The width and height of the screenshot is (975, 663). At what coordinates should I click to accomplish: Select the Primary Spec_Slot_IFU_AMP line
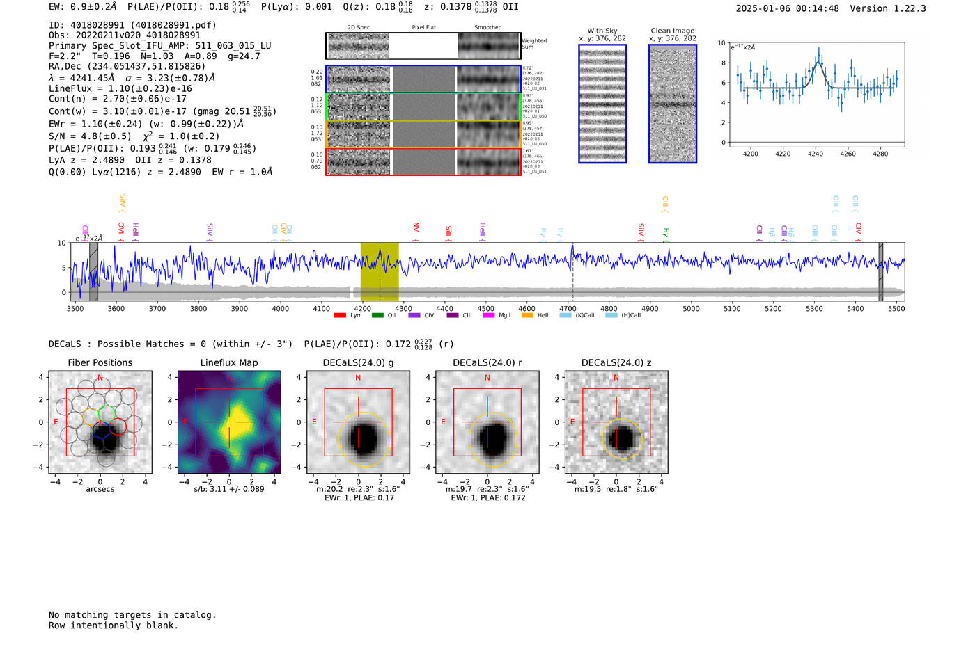coord(160,46)
